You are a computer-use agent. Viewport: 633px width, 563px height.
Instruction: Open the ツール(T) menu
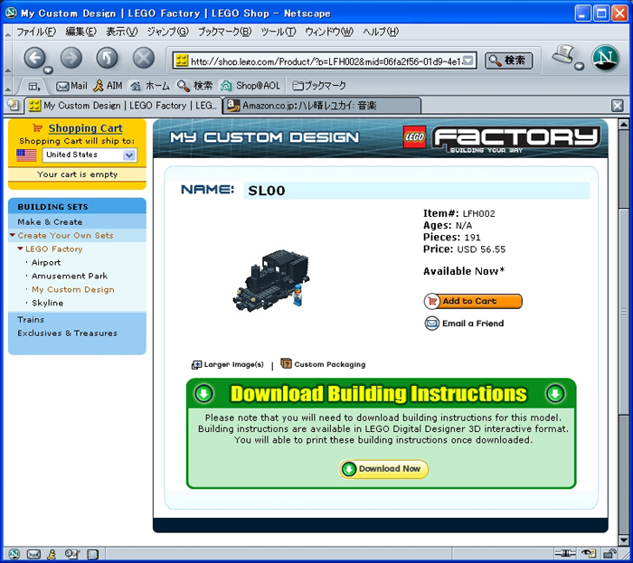tap(279, 32)
